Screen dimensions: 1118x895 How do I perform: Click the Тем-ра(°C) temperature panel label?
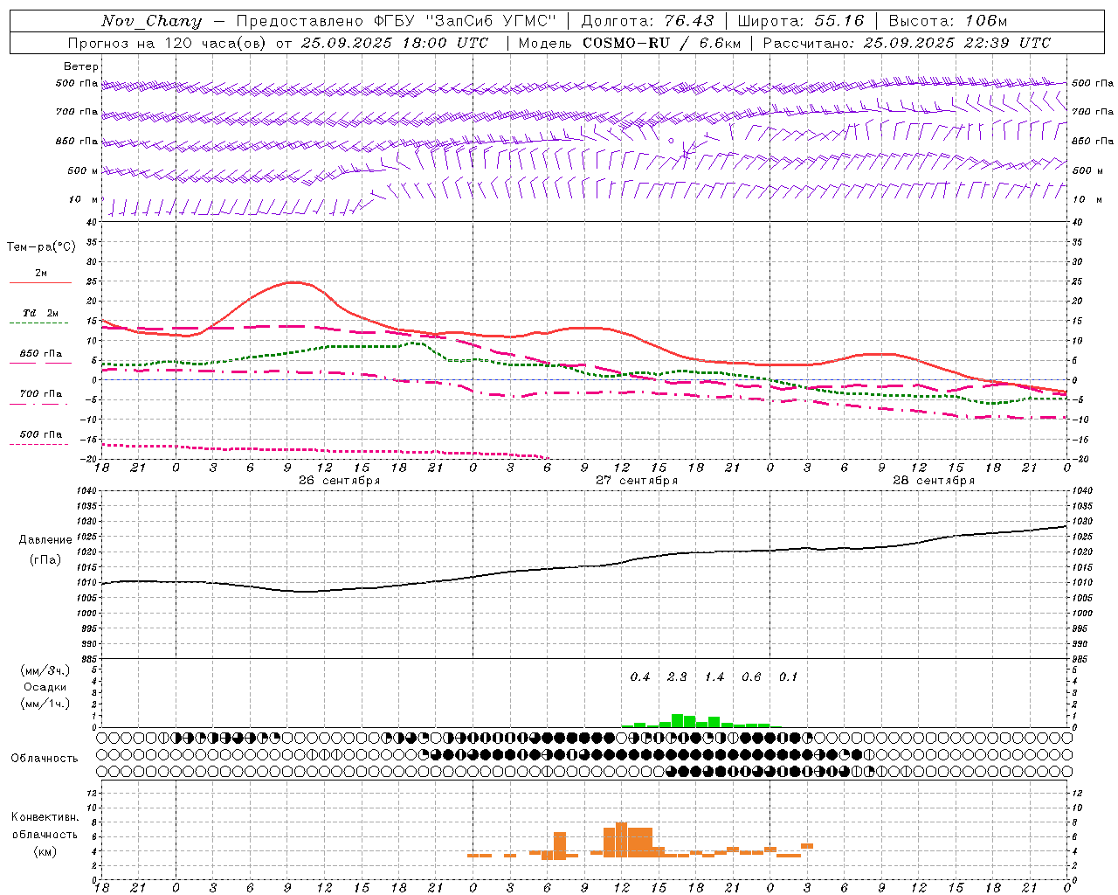click(x=41, y=247)
